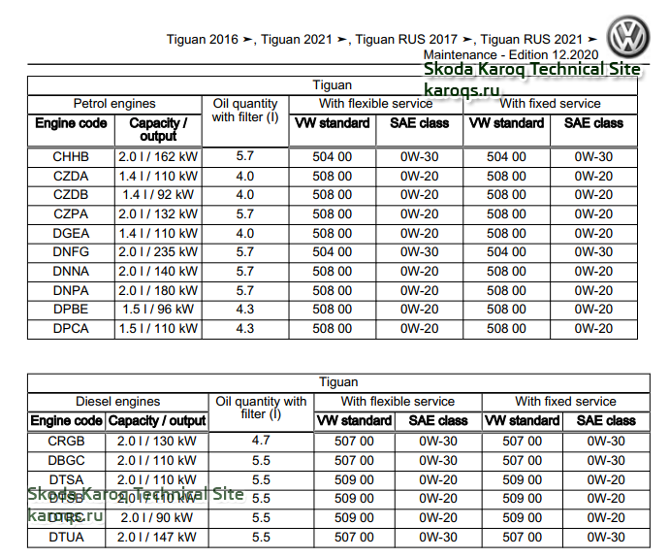Click 'Capacity / output' header in diesel table
Viewport: 669px width, 558px height.
pyautogui.click(x=157, y=420)
